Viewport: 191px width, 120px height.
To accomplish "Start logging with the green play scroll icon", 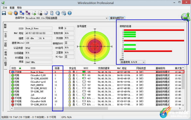I will click(34, 13).
